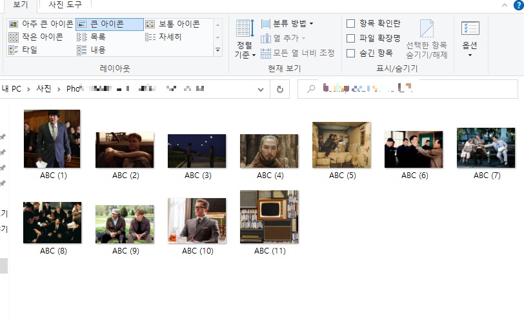Select the ABC (4) thumbnail
This screenshot has width=524, height=322.
[269, 151]
